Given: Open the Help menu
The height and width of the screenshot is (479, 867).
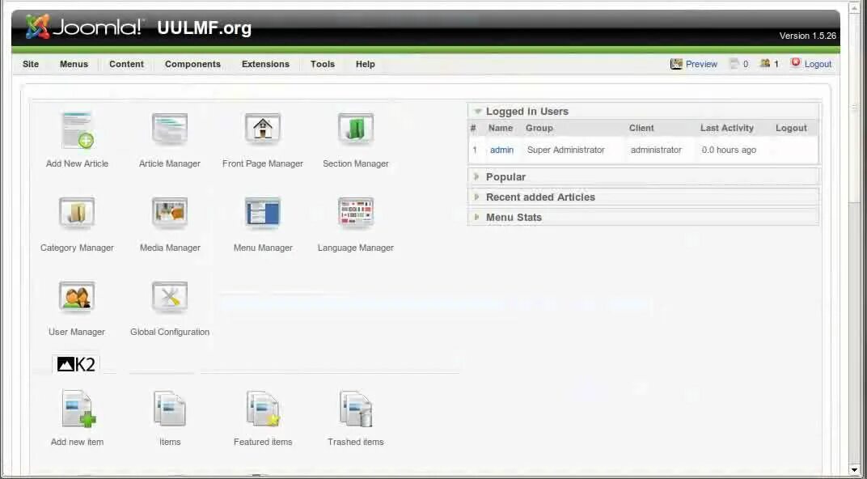Looking at the screenshot, I should [366, 64].
